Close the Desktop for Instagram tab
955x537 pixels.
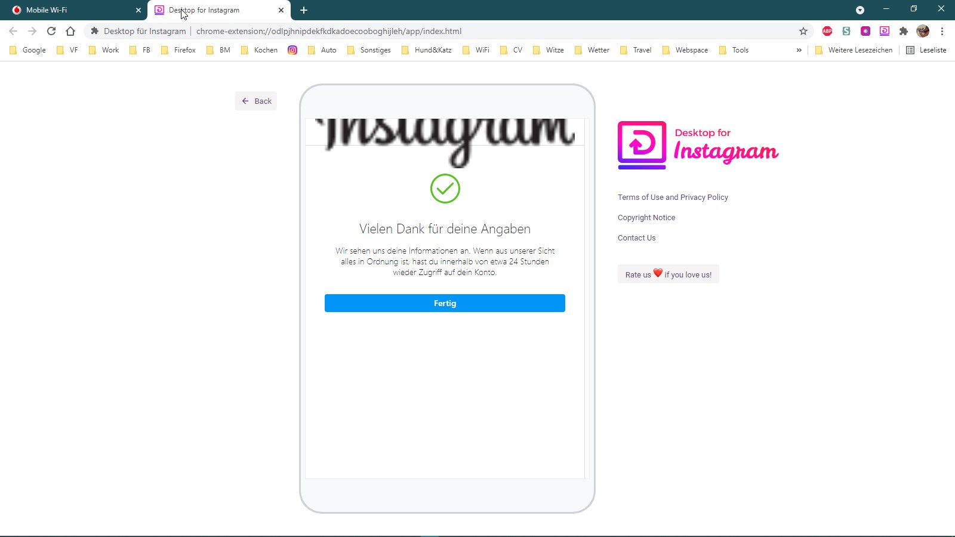click(x=281, y=10)
